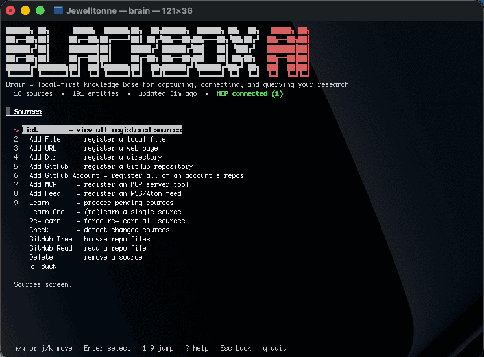Click the Enter select hint

[107, 348]
